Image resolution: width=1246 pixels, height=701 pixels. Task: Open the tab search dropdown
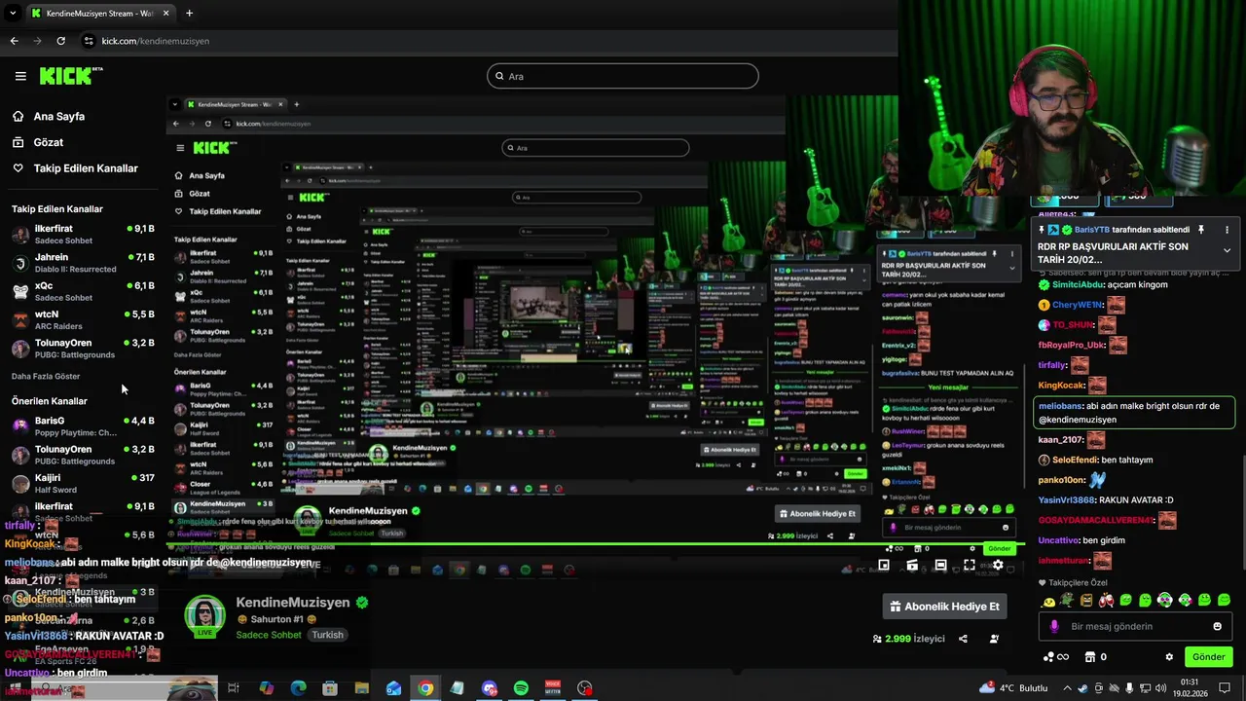(x=13, y=14)
